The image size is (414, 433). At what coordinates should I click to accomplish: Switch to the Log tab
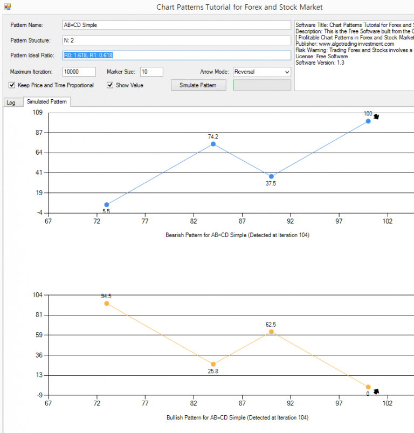coord(11,102)
